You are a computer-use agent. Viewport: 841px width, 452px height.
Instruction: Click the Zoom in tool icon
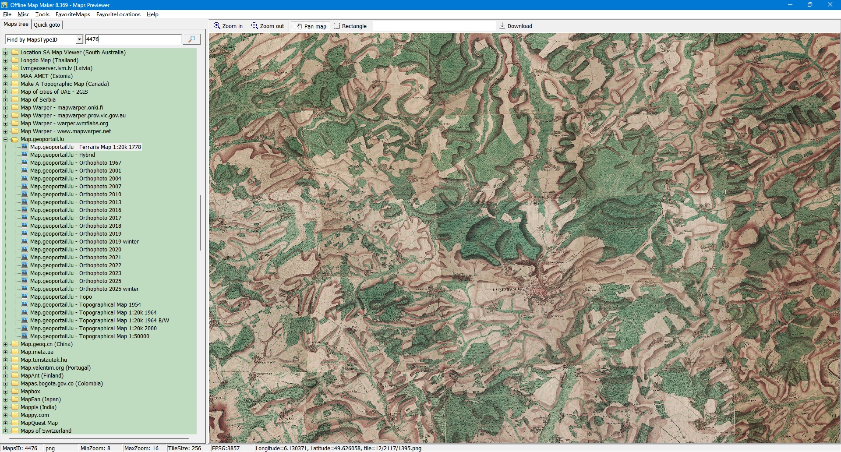pyautogui.click(x=217, y=26)
